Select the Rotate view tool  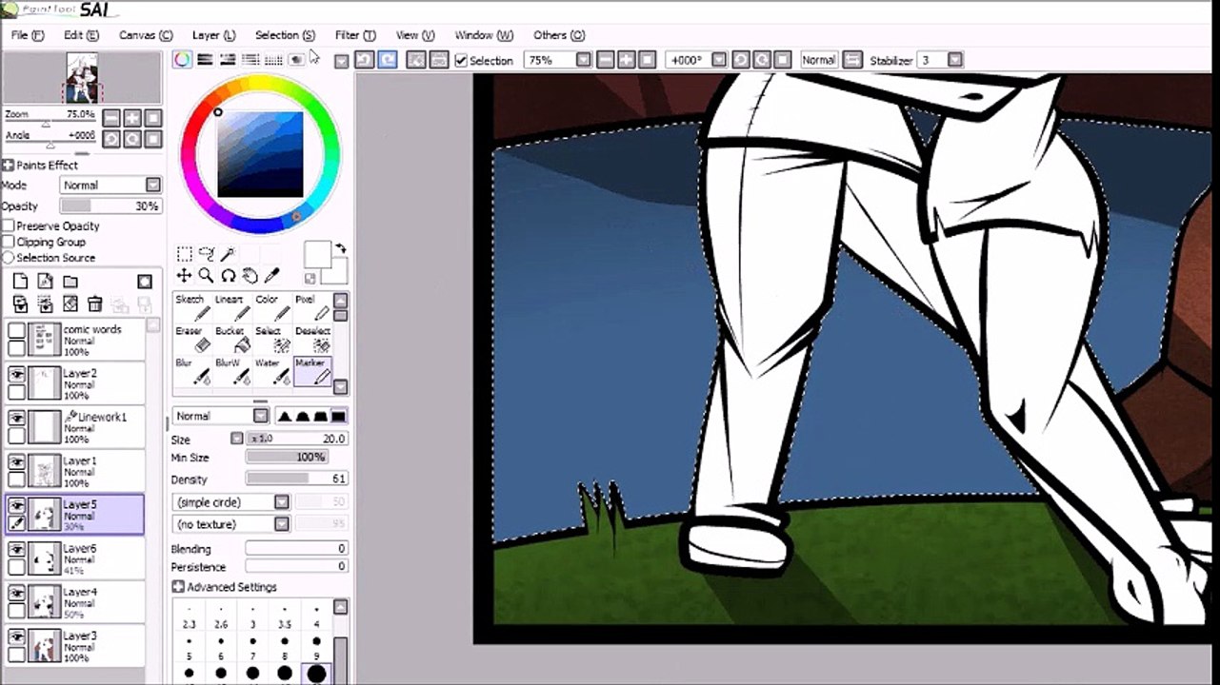228,276
